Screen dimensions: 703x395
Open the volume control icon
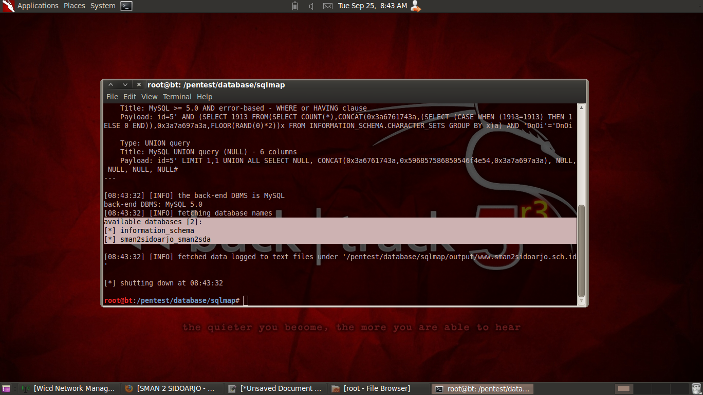click(x=311, y=6)
